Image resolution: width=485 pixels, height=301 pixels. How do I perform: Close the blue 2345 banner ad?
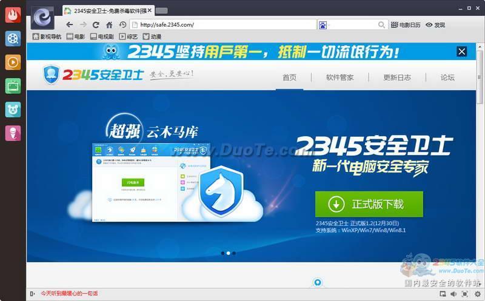pos(462,51)
